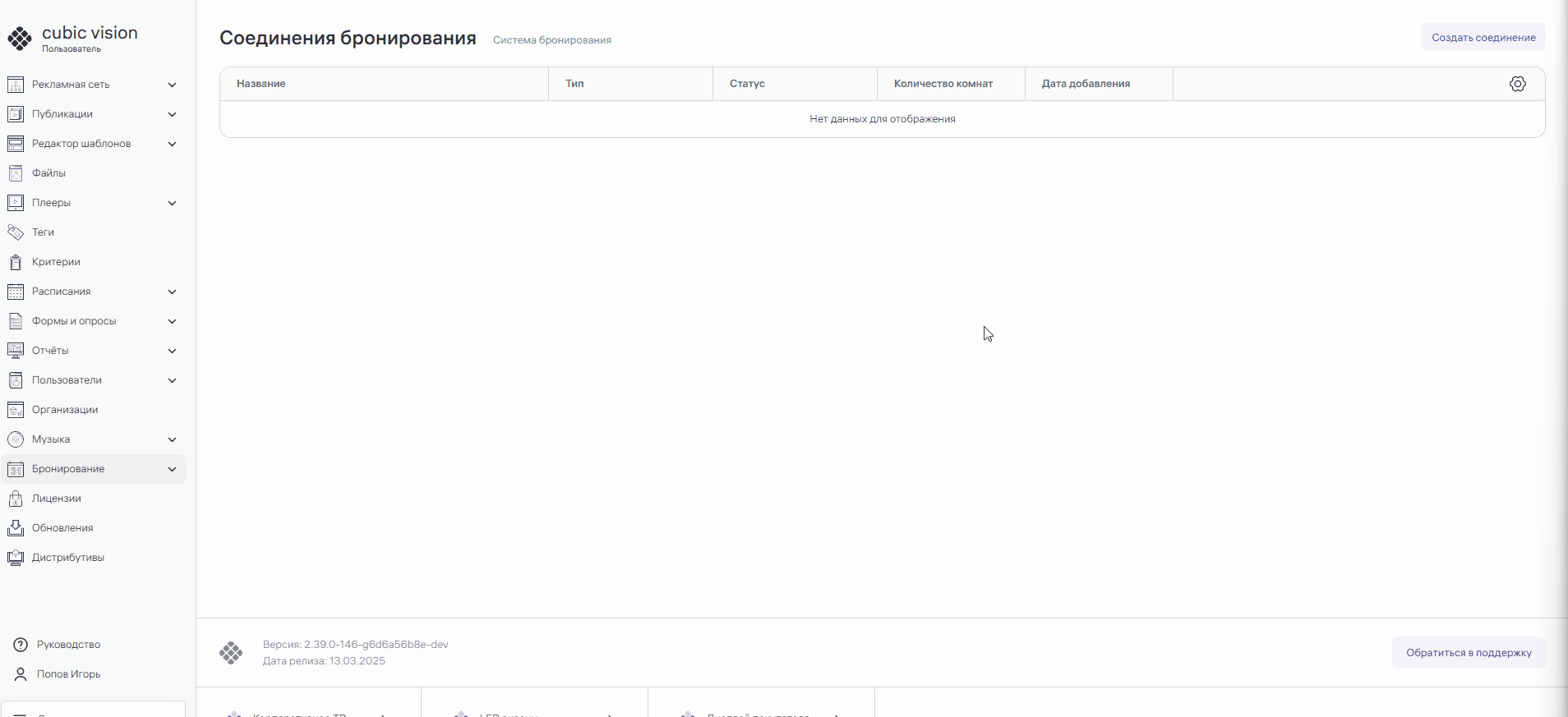Open the Reports menu item
1568x717 pixels.
[50, 351]
